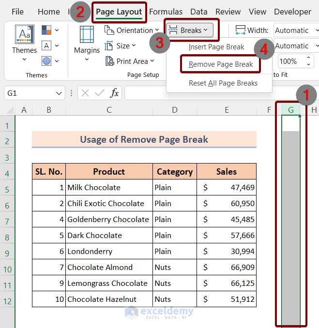Expand the theme Fonts dropdown arrow
Image resolution: width=319 pixels, height=328 pixels.
pos(57,46)
